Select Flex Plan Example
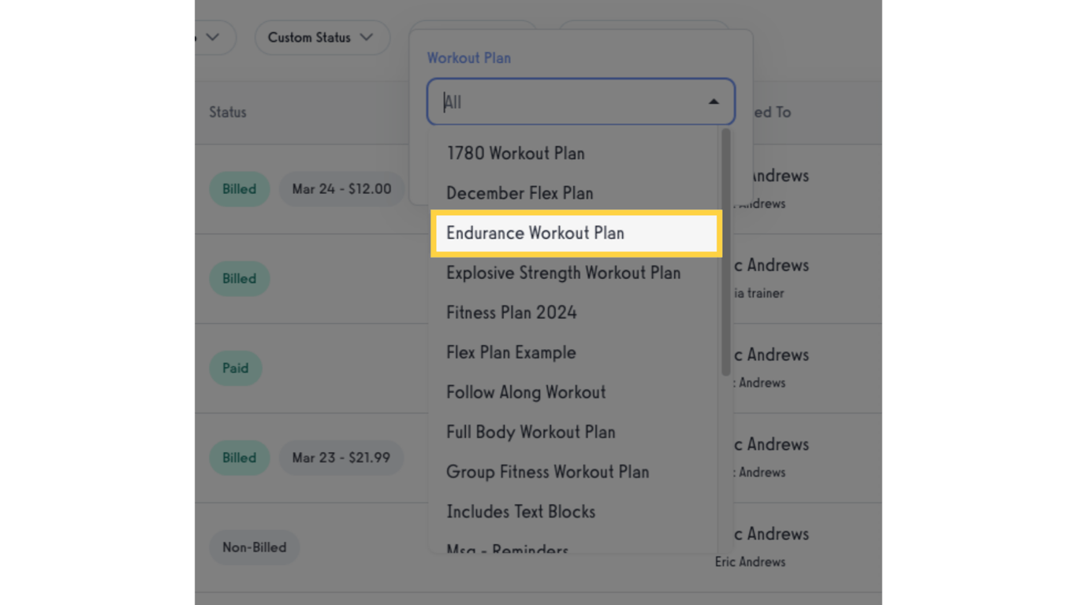 (510, 352)
